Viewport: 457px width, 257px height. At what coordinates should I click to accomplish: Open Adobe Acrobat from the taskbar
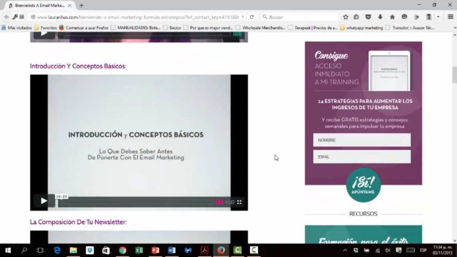[205, 250]
